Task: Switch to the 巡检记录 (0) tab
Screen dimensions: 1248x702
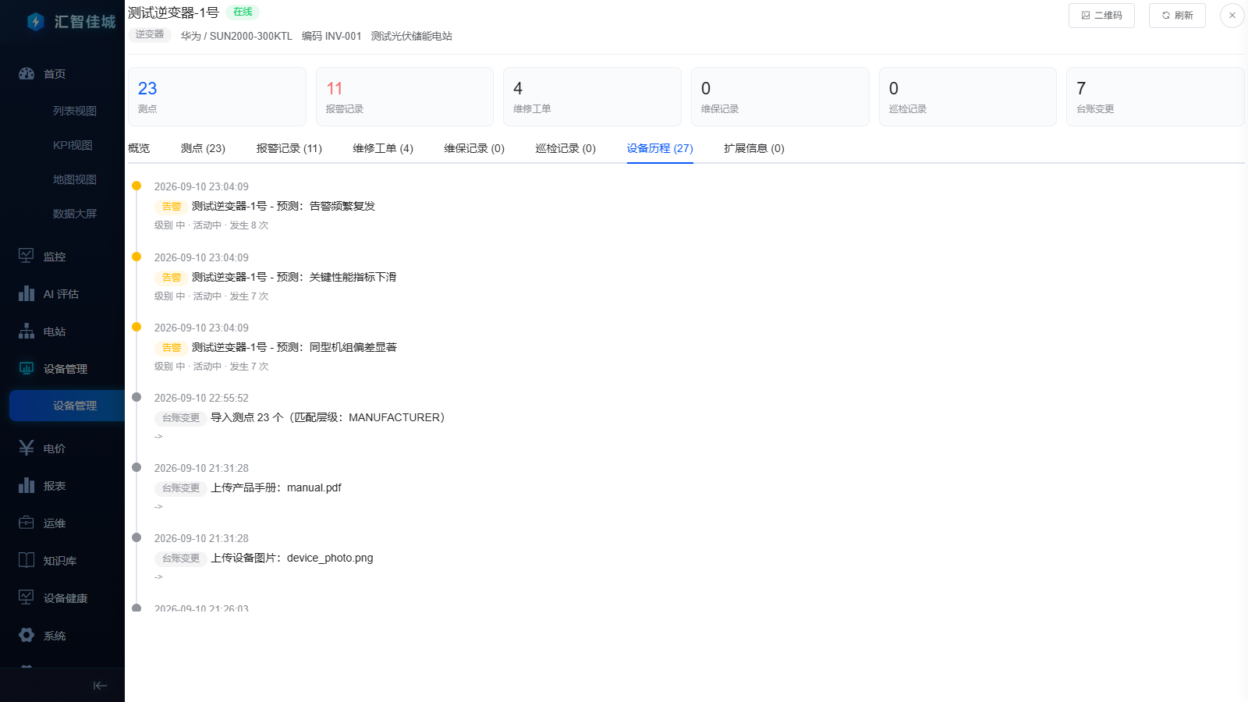Action: (565, 148)
